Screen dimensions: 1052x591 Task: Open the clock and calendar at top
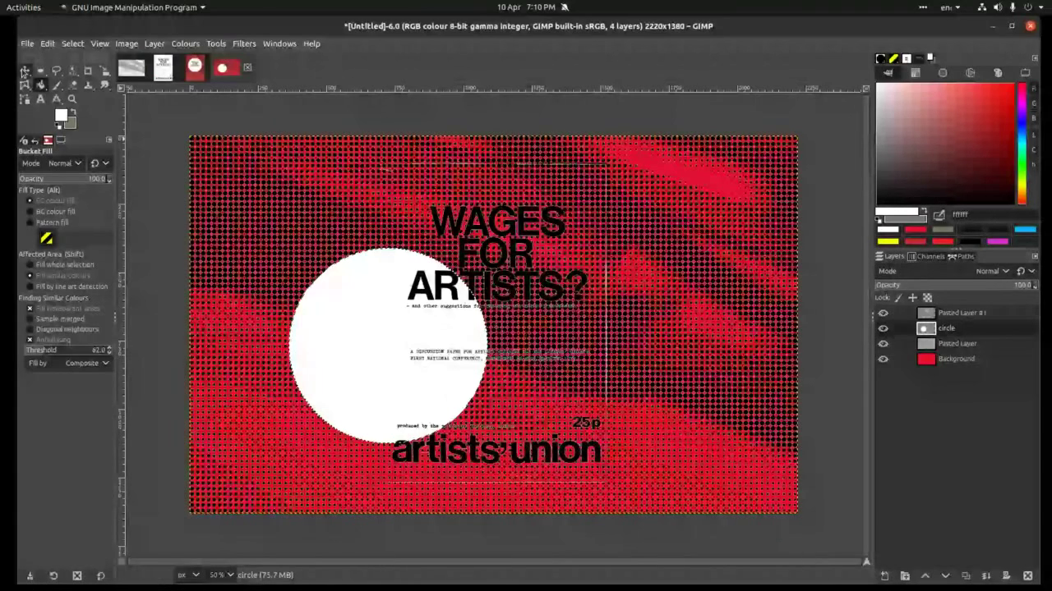[526, 7]
